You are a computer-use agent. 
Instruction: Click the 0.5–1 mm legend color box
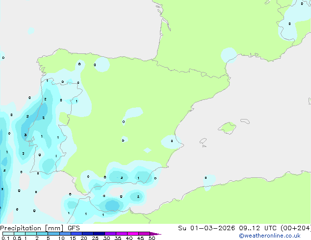click(20, 234)
